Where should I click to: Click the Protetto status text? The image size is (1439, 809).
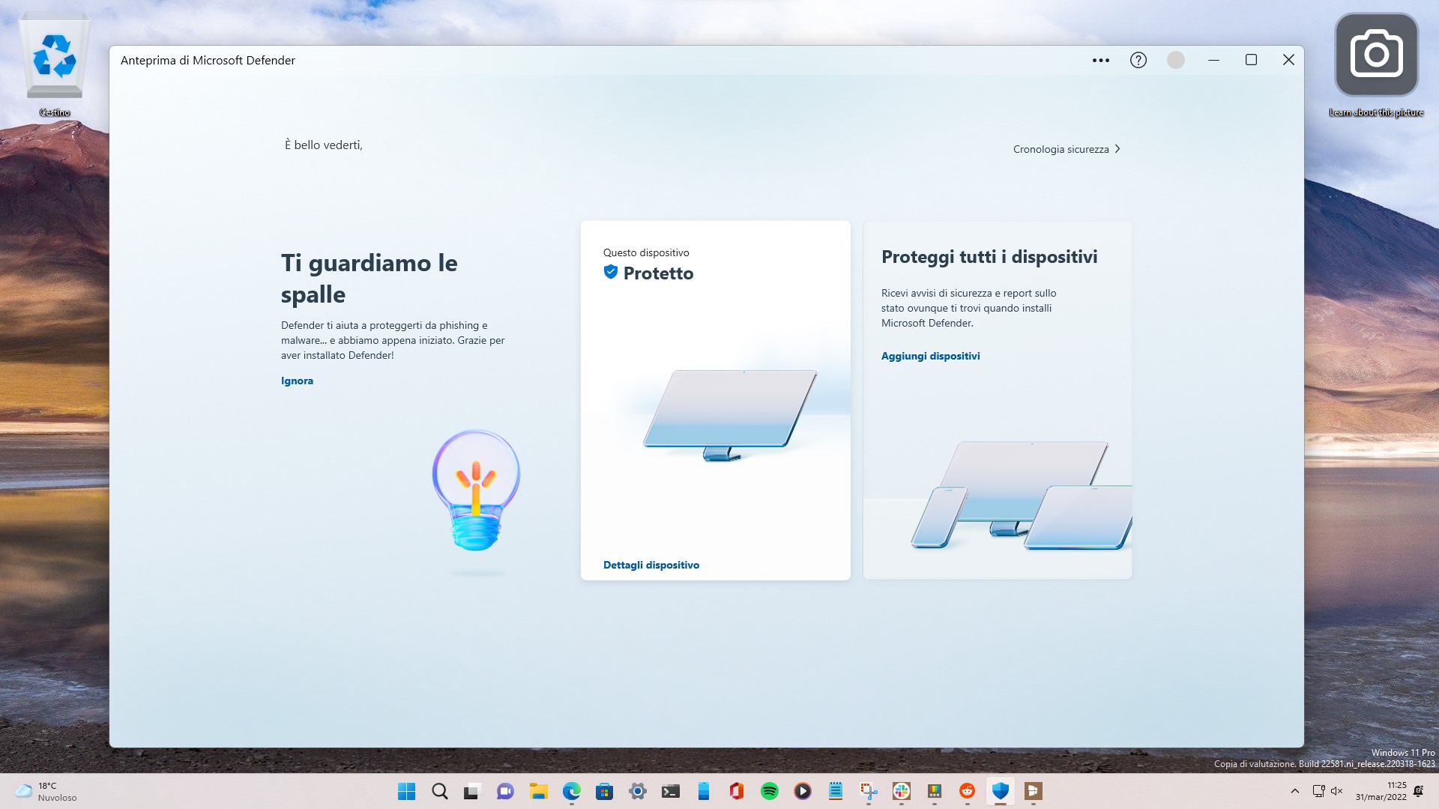[658, 273]
